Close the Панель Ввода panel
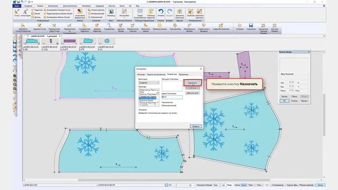 coord(308,52)
